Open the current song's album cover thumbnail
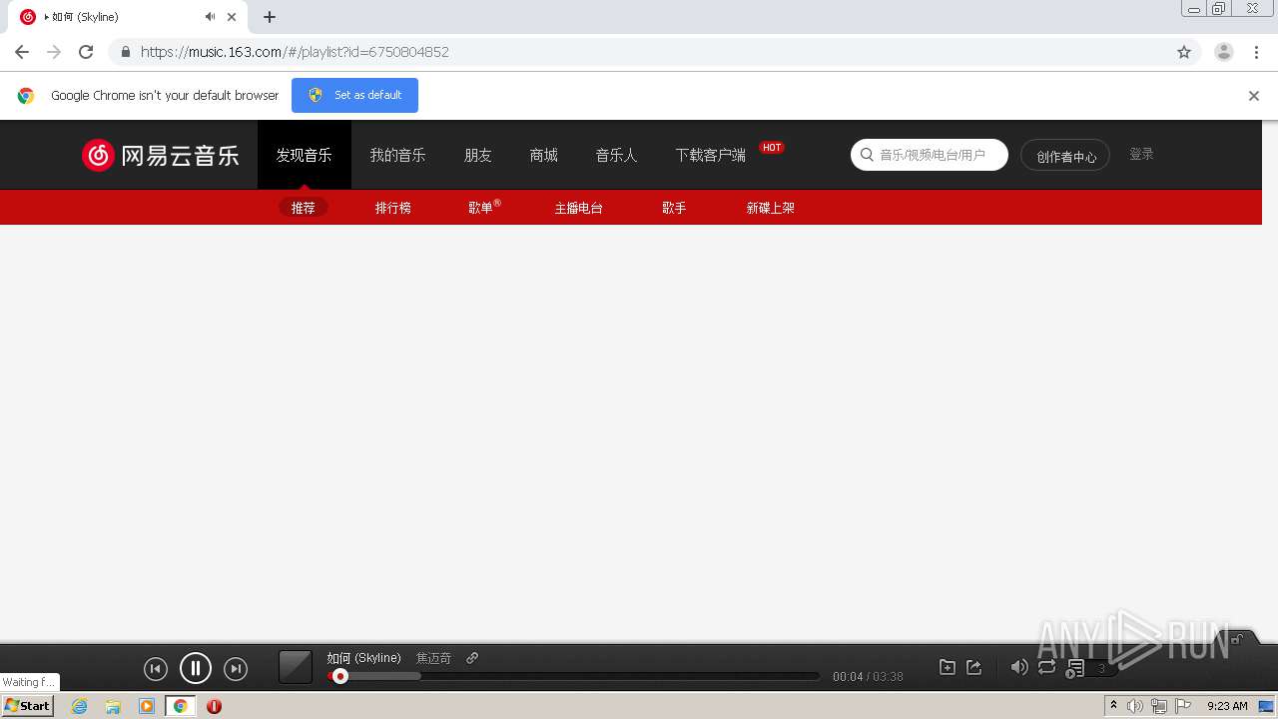 pyautogui.click(x=296, y=667)
